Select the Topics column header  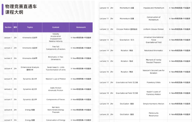click(30, 27)
